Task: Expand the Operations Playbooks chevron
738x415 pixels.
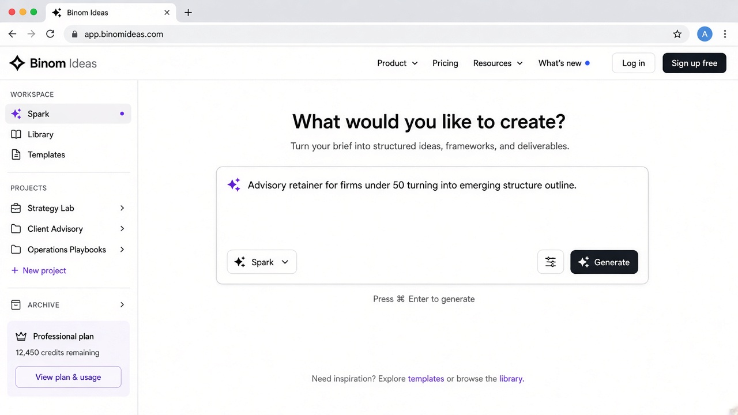Action: (x=122, y=250)
